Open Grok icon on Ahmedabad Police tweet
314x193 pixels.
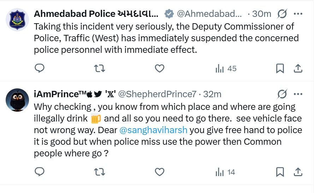[282, 14]
